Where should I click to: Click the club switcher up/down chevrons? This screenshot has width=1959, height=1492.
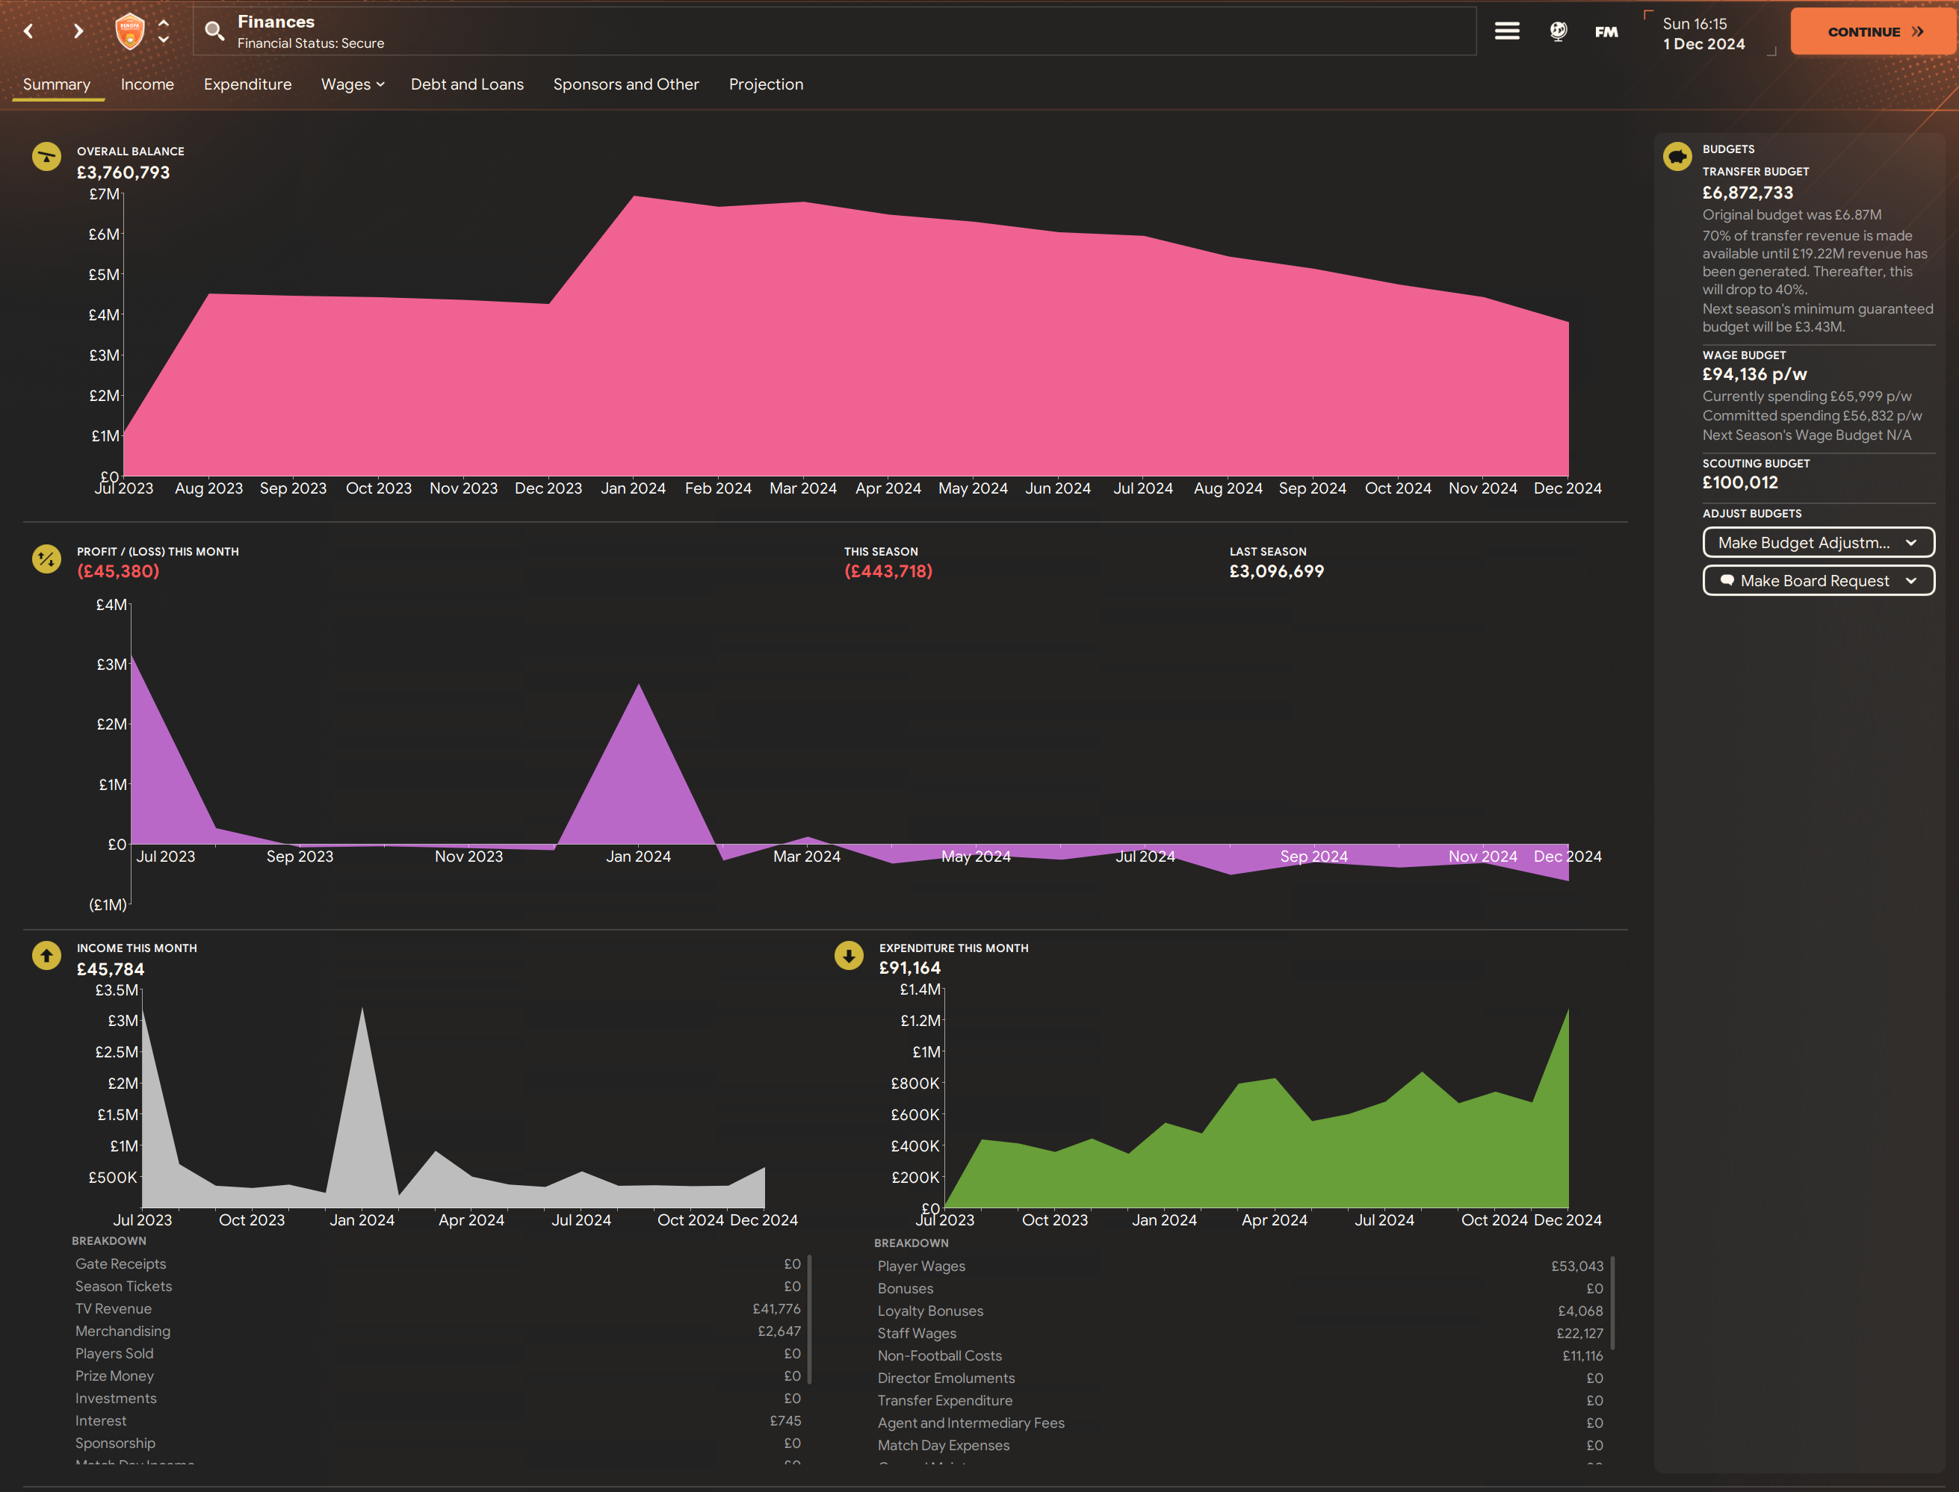point(164,31)
